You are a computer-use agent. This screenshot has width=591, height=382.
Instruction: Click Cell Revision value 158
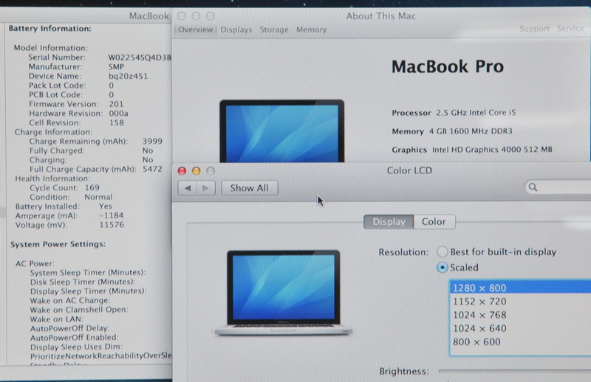coord(117,122)
